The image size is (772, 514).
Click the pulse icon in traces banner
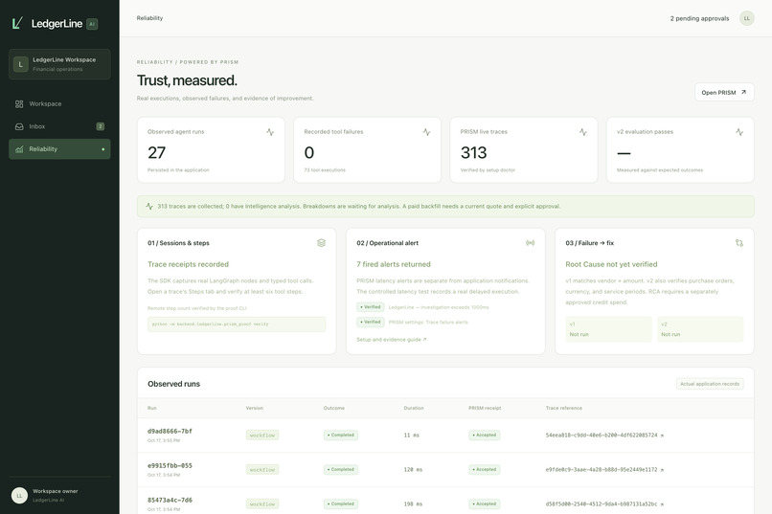click(x=149, y=206)
